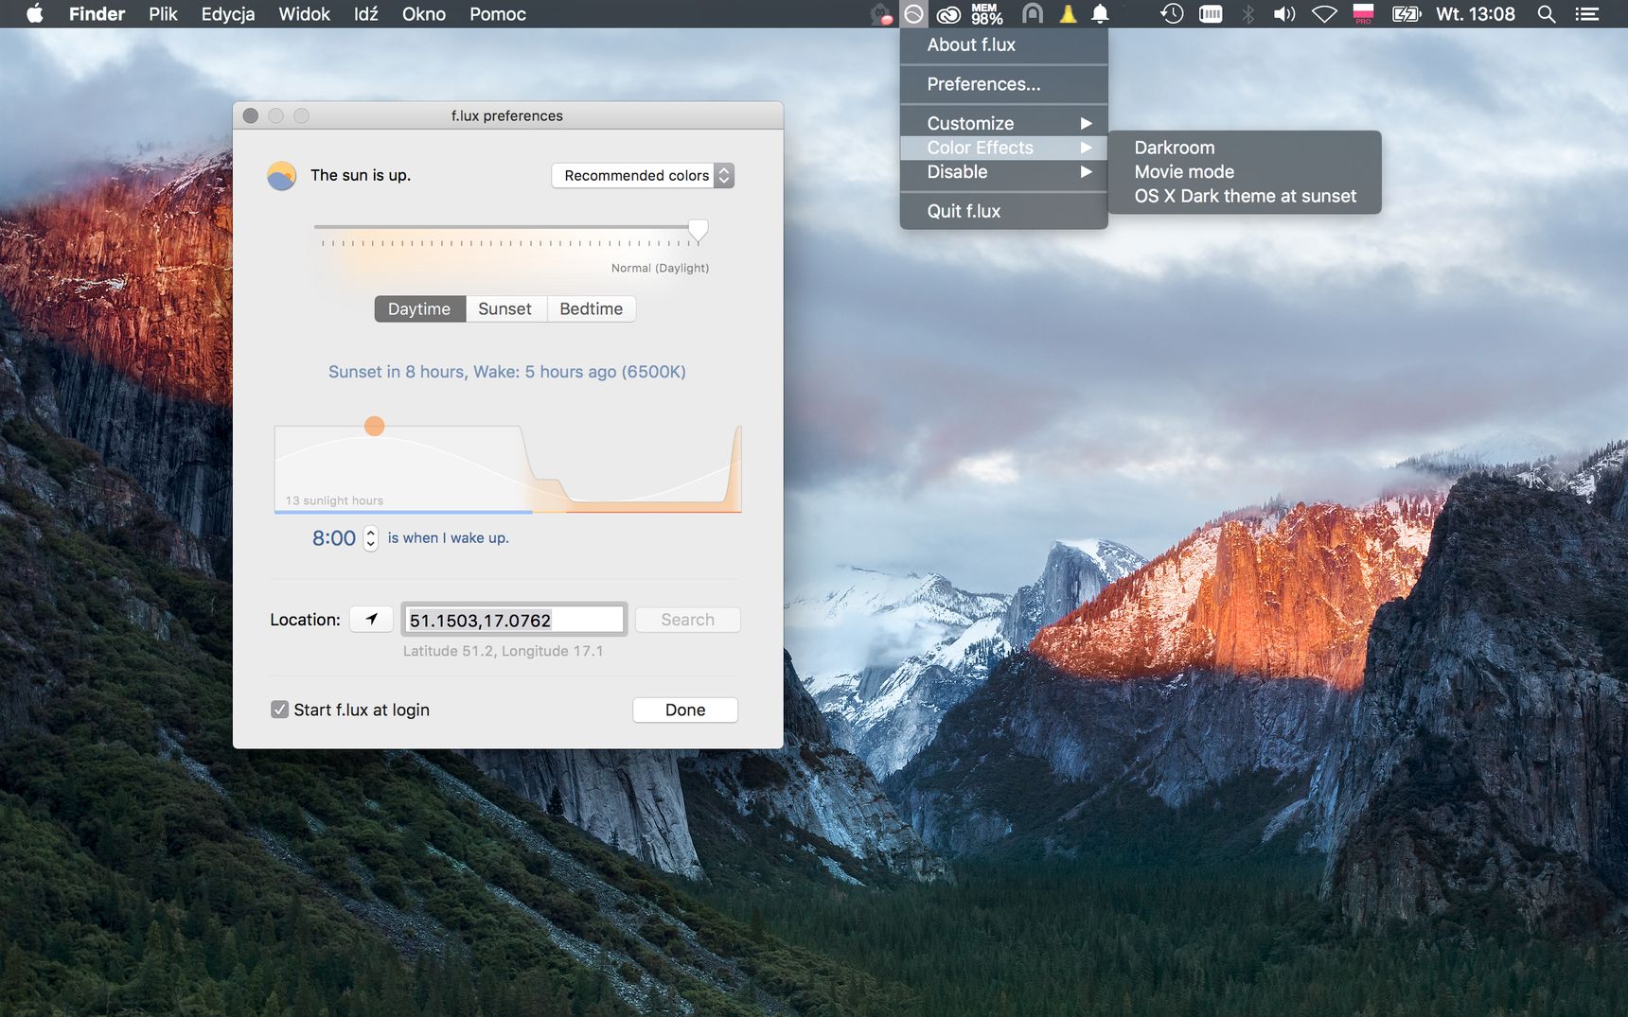Viewport: 1628px width, 1017px height.
Task: Close the f.lux preferences window
Action: 251,115
